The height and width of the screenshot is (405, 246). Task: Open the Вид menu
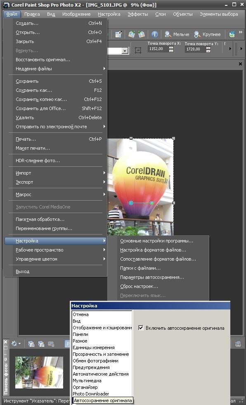coord(51,14)
